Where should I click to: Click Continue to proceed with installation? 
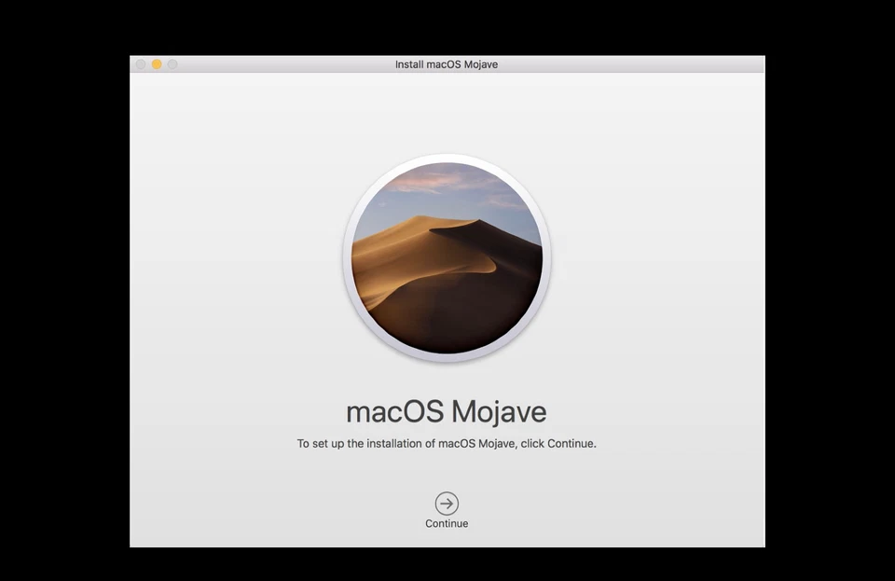tap(447, 508)
